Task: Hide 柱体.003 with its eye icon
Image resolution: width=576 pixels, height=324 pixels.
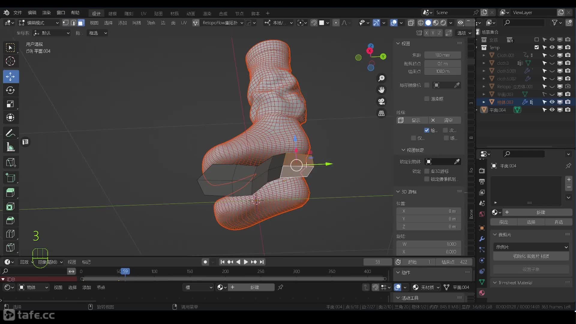Action: tap(552, 102)
